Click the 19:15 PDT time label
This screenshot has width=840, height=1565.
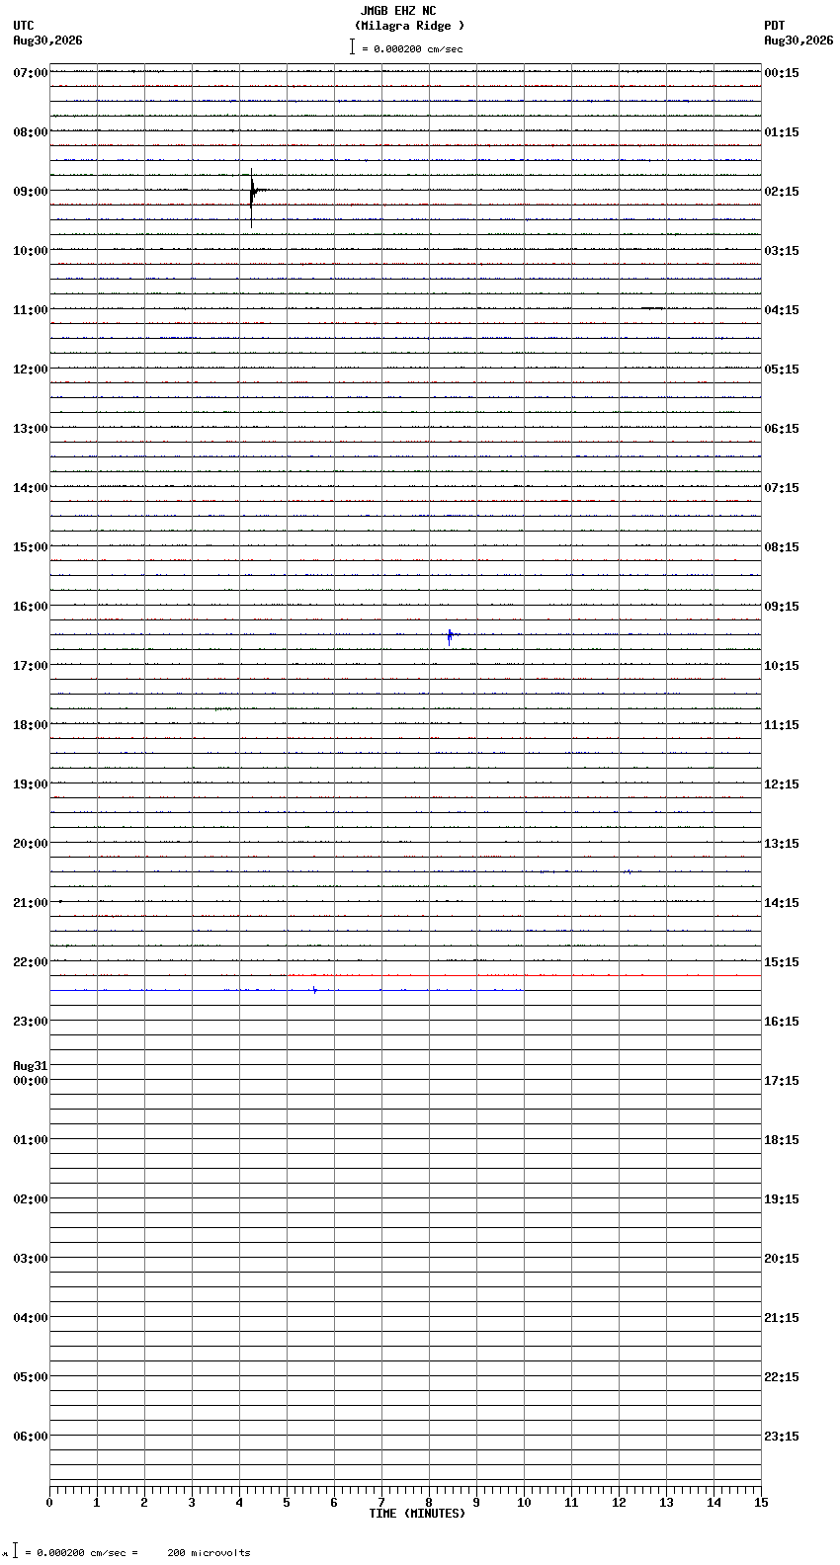coord(782,1199)
